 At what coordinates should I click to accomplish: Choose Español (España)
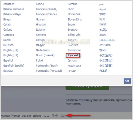click(x=14, y=66)
